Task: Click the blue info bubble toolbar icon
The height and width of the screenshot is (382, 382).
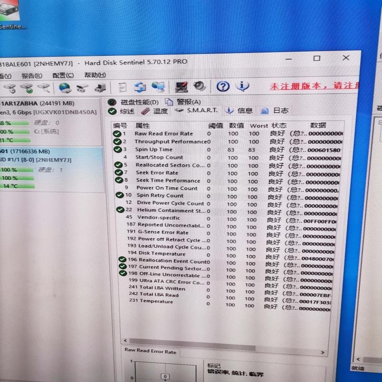Action: (242, 86)
